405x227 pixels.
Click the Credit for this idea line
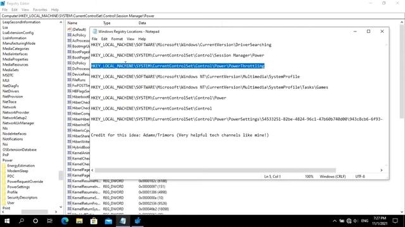180,135
